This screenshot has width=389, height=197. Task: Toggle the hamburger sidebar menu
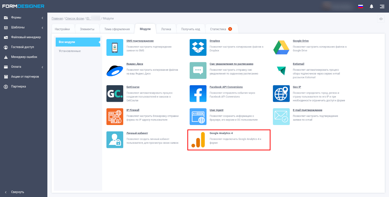point(382,6)
